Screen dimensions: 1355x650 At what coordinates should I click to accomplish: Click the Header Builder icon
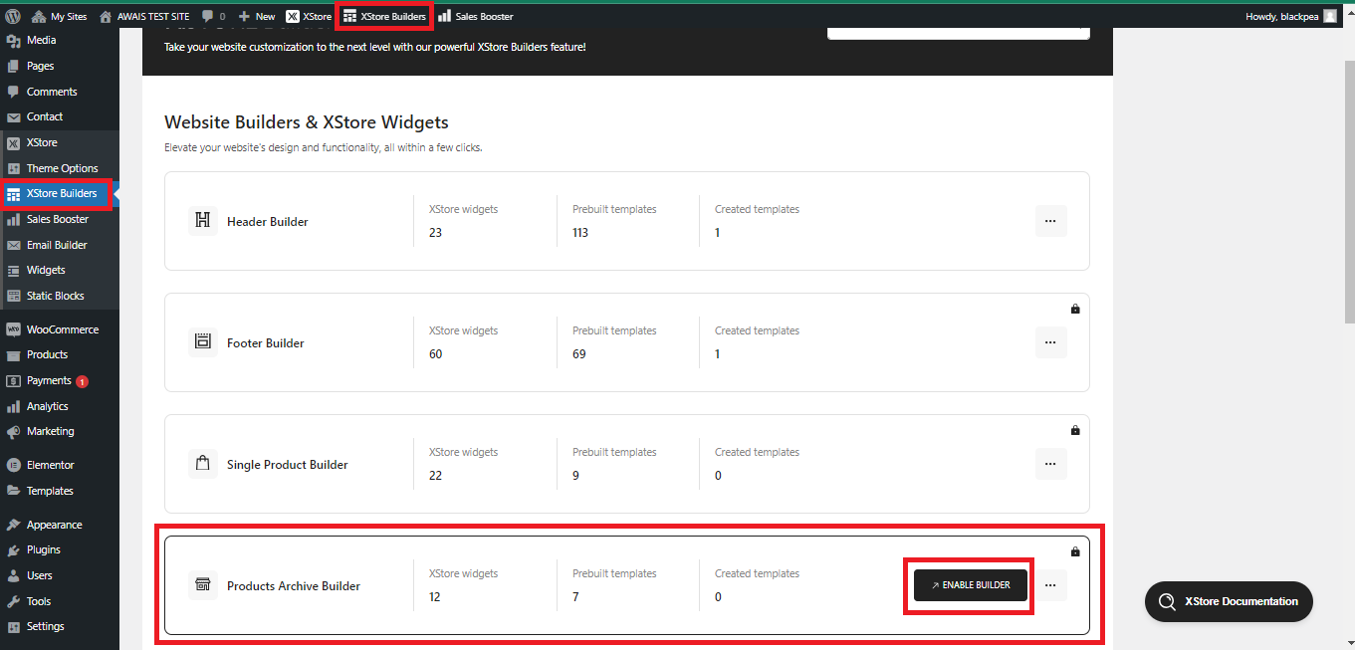[x=203, y=221]
